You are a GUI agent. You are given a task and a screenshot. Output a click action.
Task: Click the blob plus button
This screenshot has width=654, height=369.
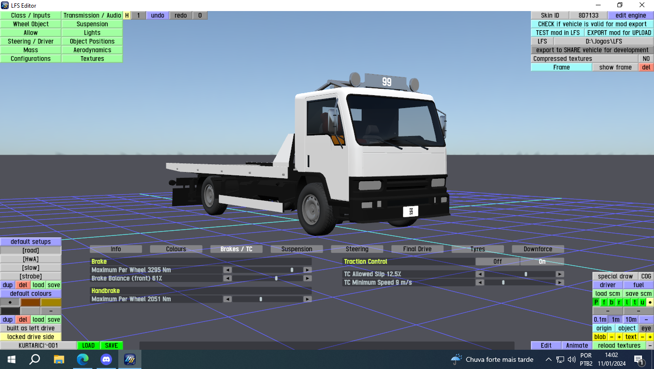(x=619, y=337)
